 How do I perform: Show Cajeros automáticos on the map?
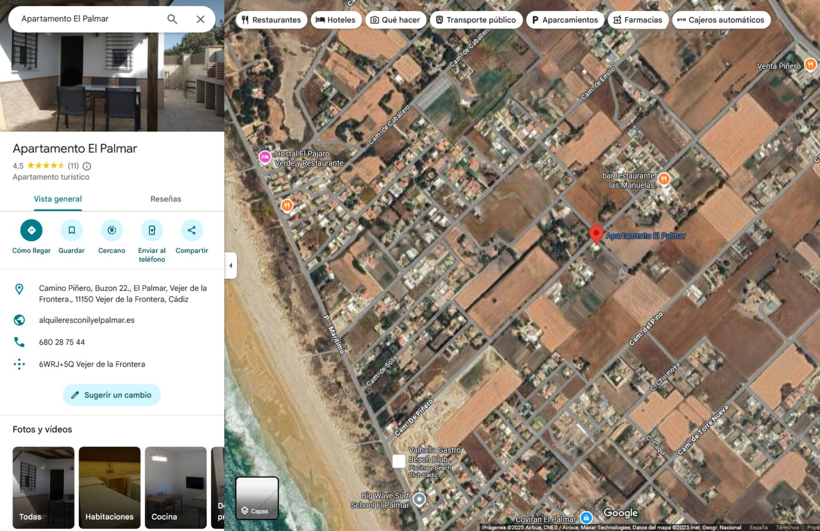(721, 20)
